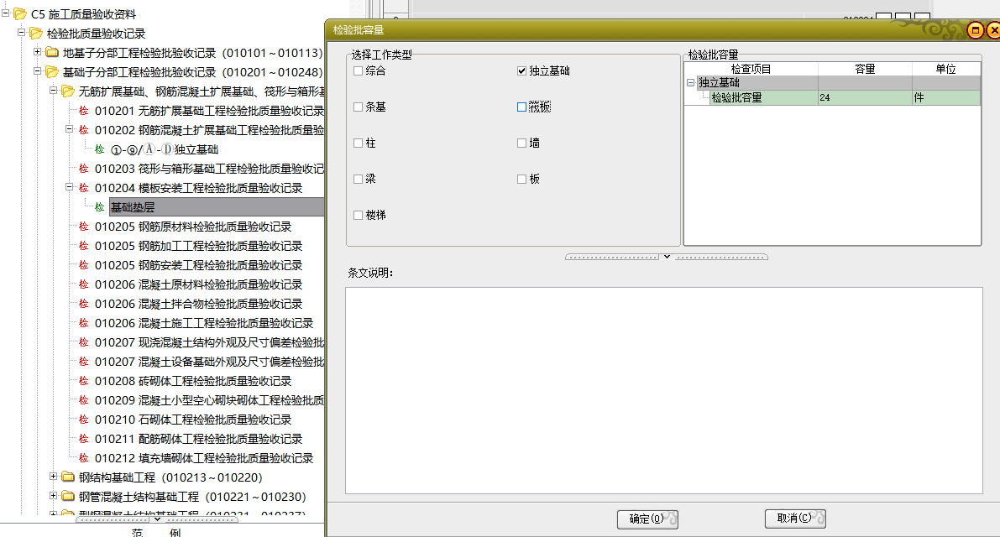Select the 基础垫层 tree item
Viewport: 1000px width, 537px height.
[217, 207]
